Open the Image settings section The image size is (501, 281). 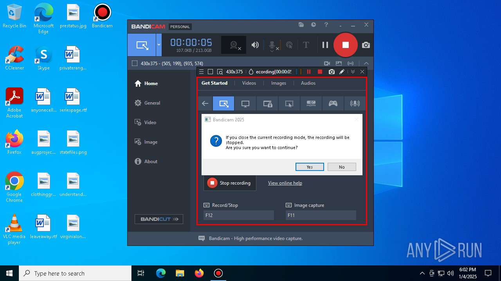click(x=146, y=142)
